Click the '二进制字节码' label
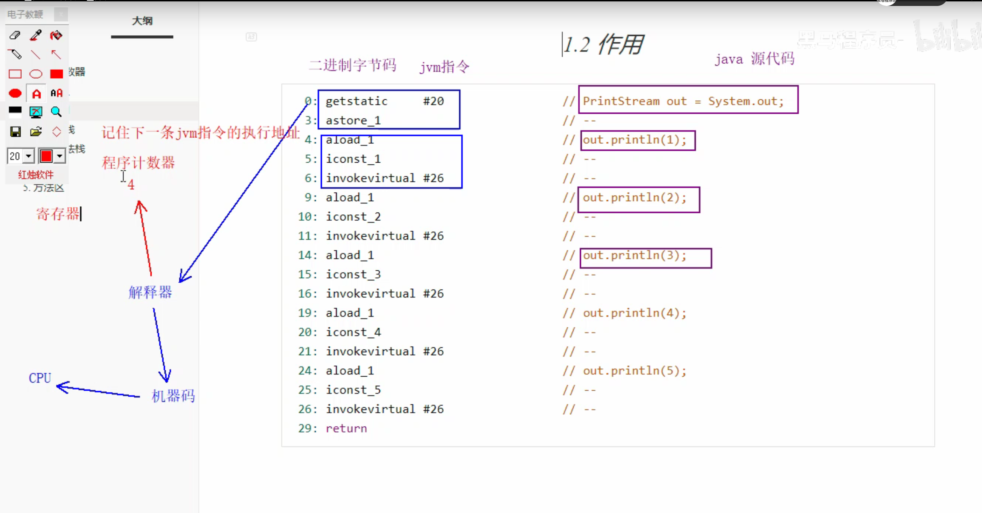Screen dimensions: 982x513 tap(353, 65)
